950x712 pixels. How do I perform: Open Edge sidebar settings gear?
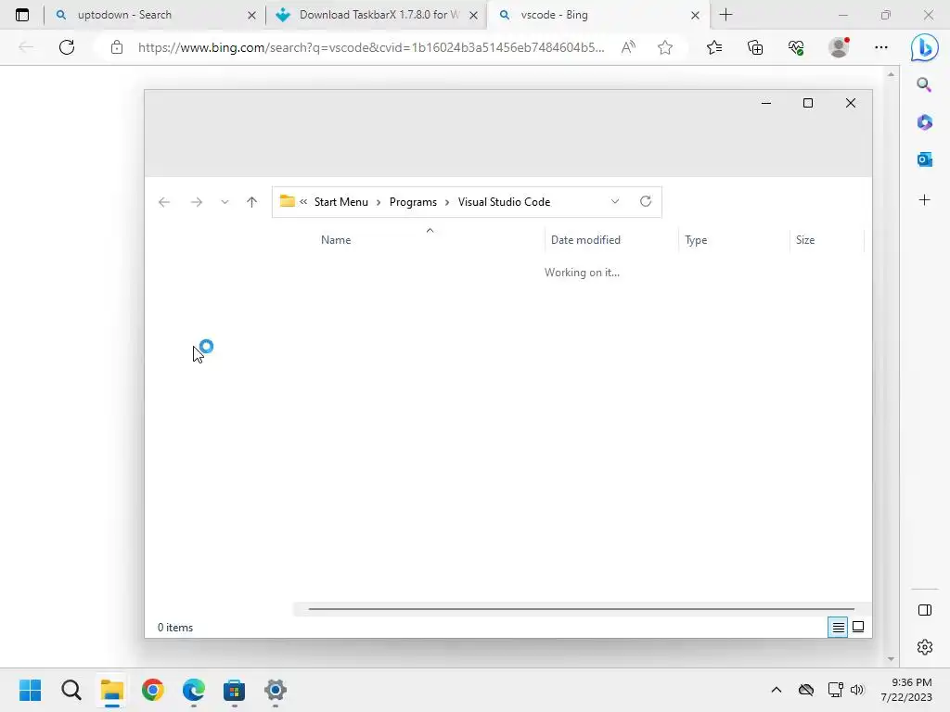(925, 647)
